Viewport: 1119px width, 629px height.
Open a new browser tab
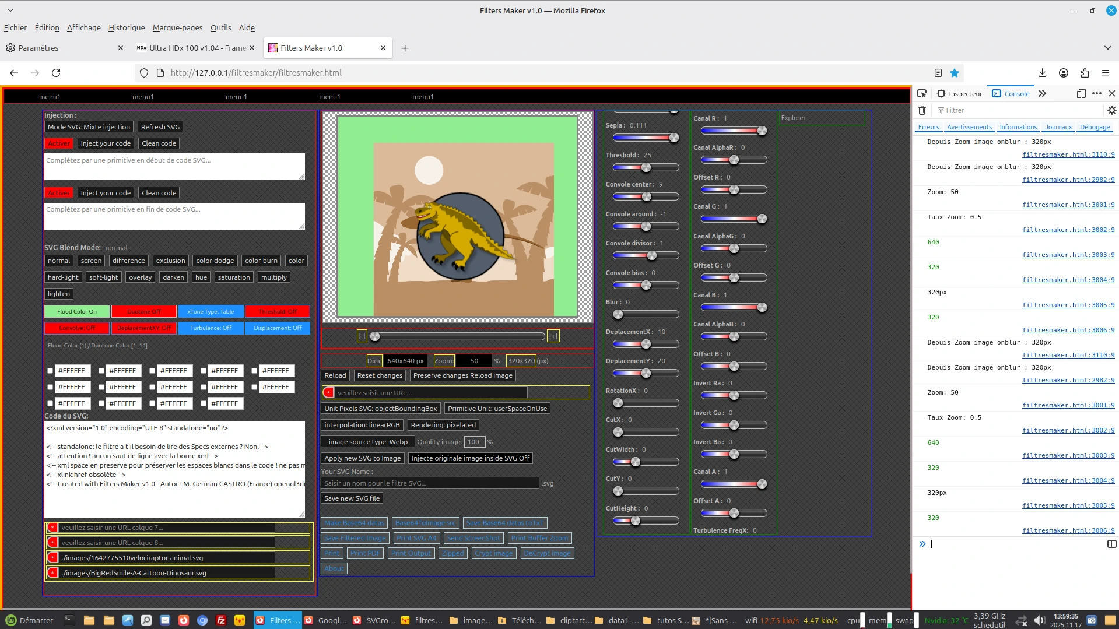coord(405,48)
